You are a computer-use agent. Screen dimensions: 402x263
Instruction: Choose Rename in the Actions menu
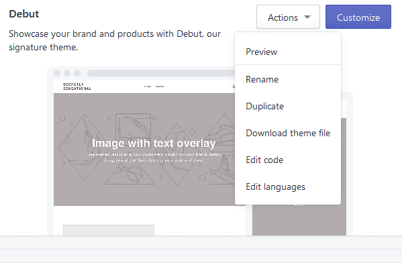click(288, 79)
